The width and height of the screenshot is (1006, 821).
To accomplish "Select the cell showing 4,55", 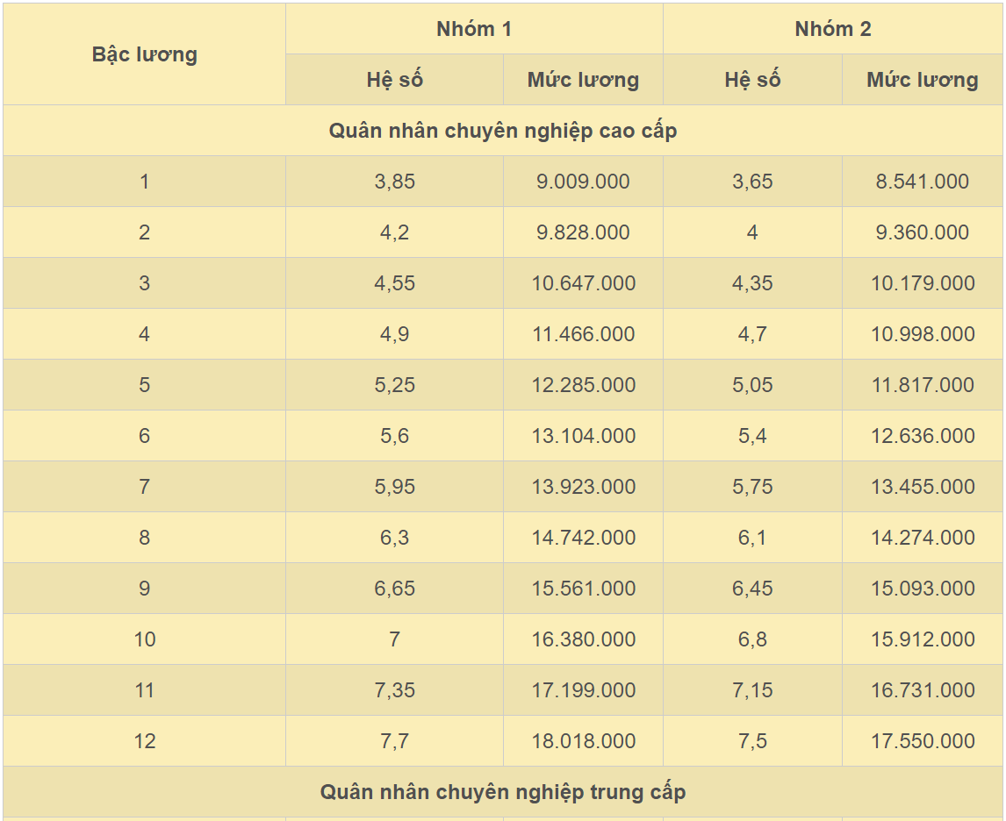I will pos(394,283).
